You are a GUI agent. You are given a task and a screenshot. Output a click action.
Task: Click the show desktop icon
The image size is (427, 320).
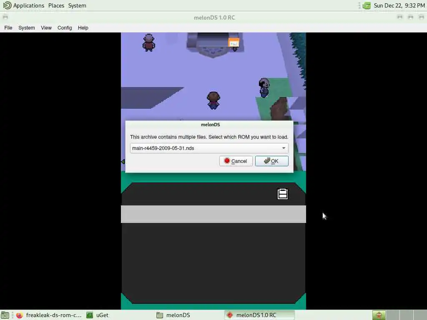[x=5, y=315]
